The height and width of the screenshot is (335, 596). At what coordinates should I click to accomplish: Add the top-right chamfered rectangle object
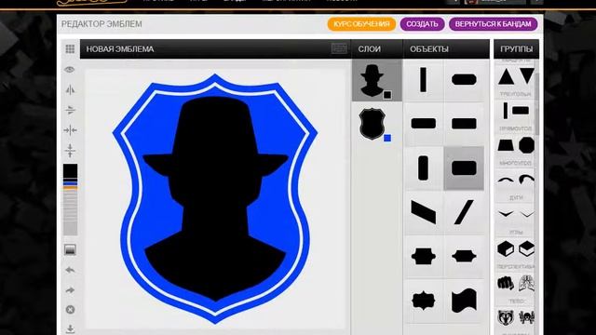[464, 80]
